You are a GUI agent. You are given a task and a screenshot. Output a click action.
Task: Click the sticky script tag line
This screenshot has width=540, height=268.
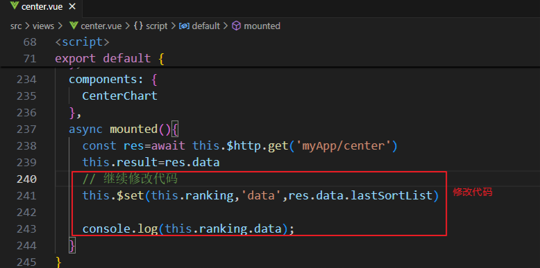pos(83,42)
